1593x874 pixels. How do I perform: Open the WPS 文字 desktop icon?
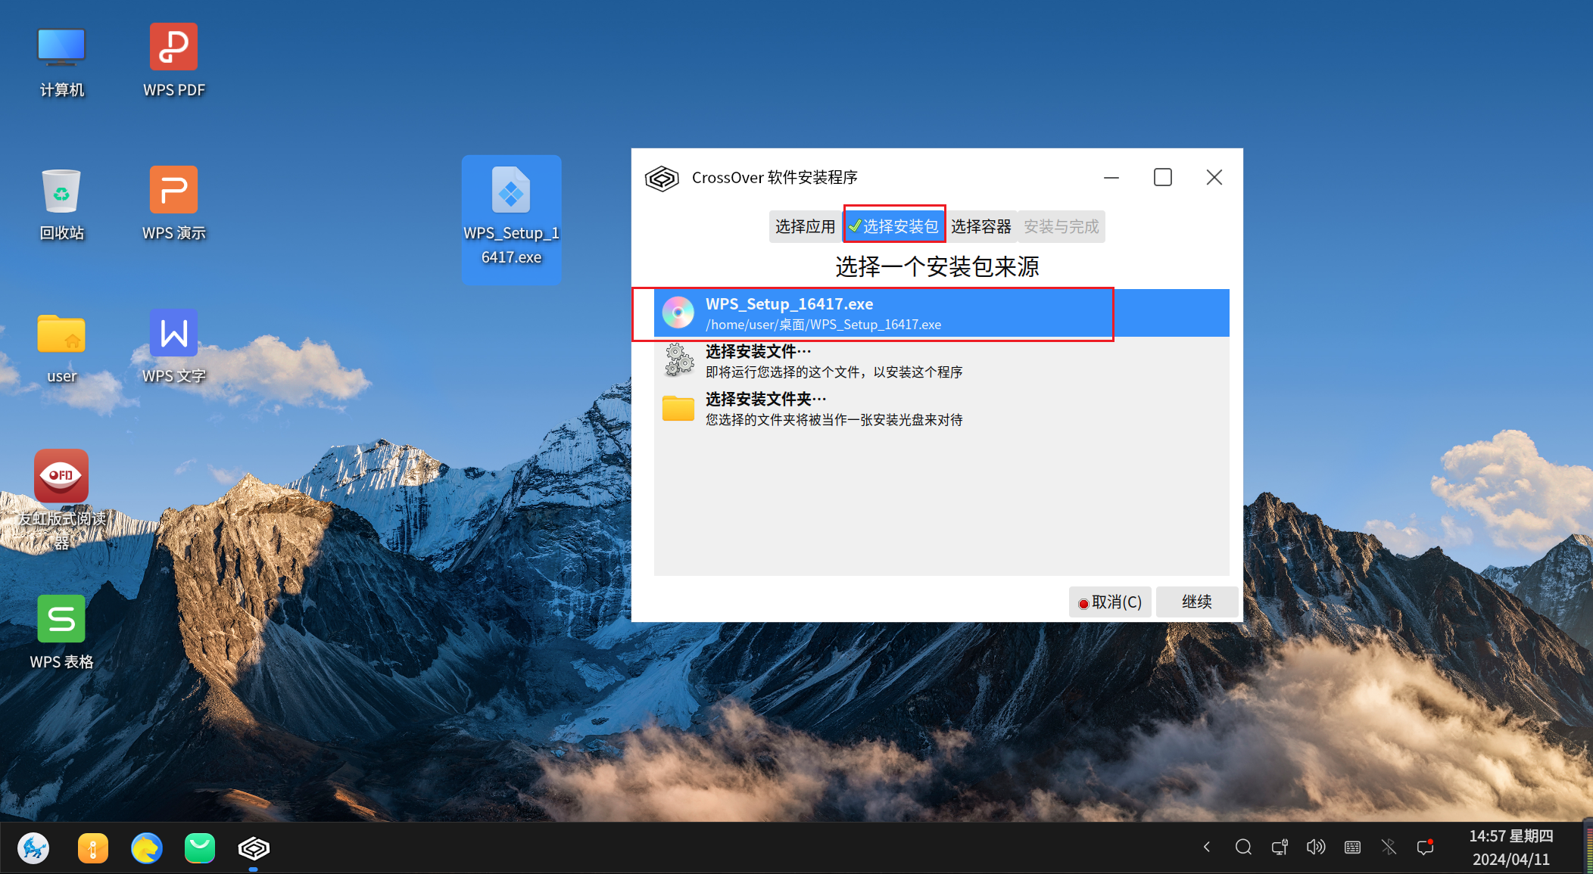[x=173, y=334]
